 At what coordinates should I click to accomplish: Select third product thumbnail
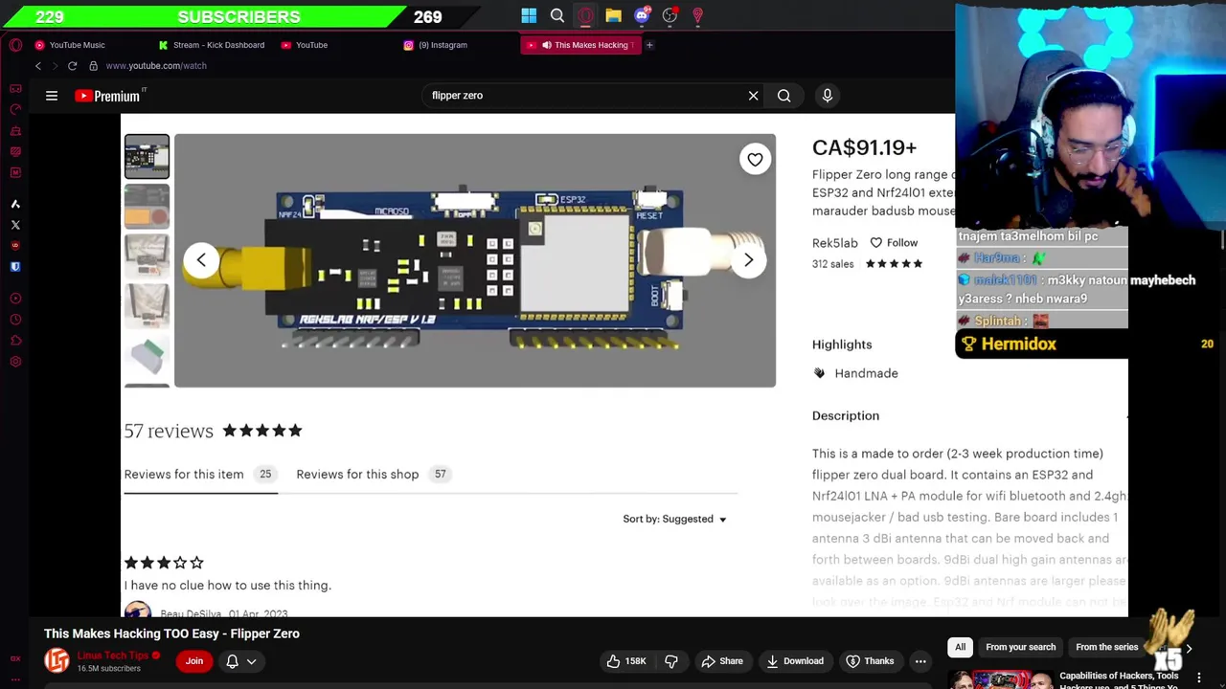pyautogui.click(x=147, y=256)
